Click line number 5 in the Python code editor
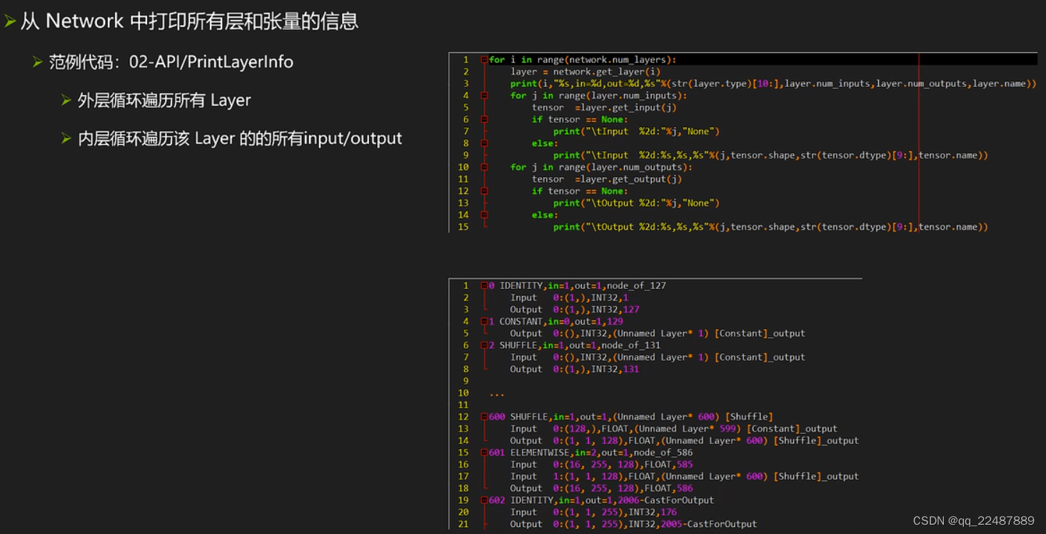The height and width of the screenshot is (534, 1046). point(466,108)
